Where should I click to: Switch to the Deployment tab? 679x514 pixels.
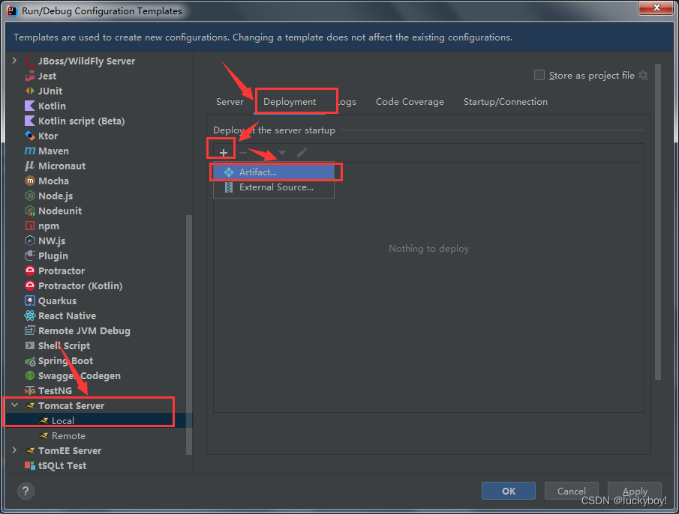[290, 102]
